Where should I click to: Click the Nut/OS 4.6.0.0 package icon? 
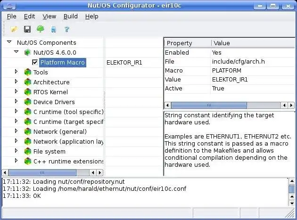click(x=28, y=52)
